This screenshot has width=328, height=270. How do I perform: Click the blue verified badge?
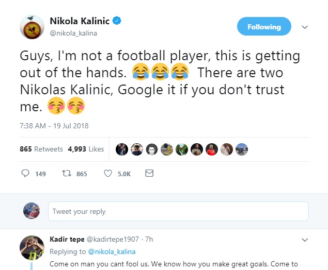coord(118,21)
